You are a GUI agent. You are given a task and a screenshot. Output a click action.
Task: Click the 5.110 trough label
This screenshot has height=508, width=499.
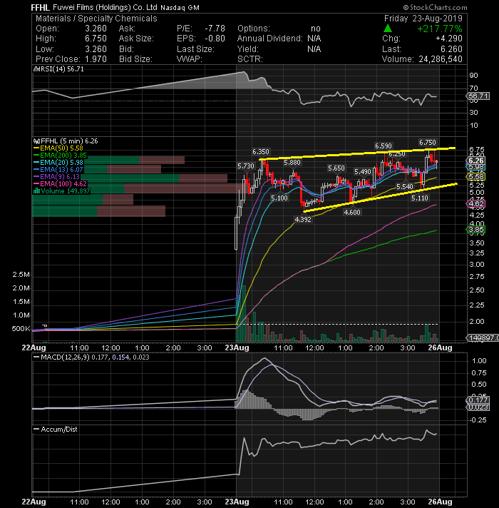420,198
